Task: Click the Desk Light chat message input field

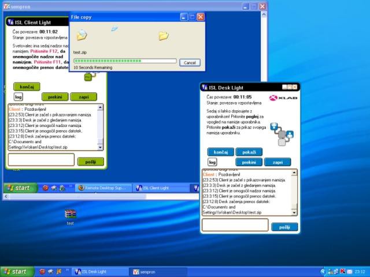Action: click(x=235, y=227)
